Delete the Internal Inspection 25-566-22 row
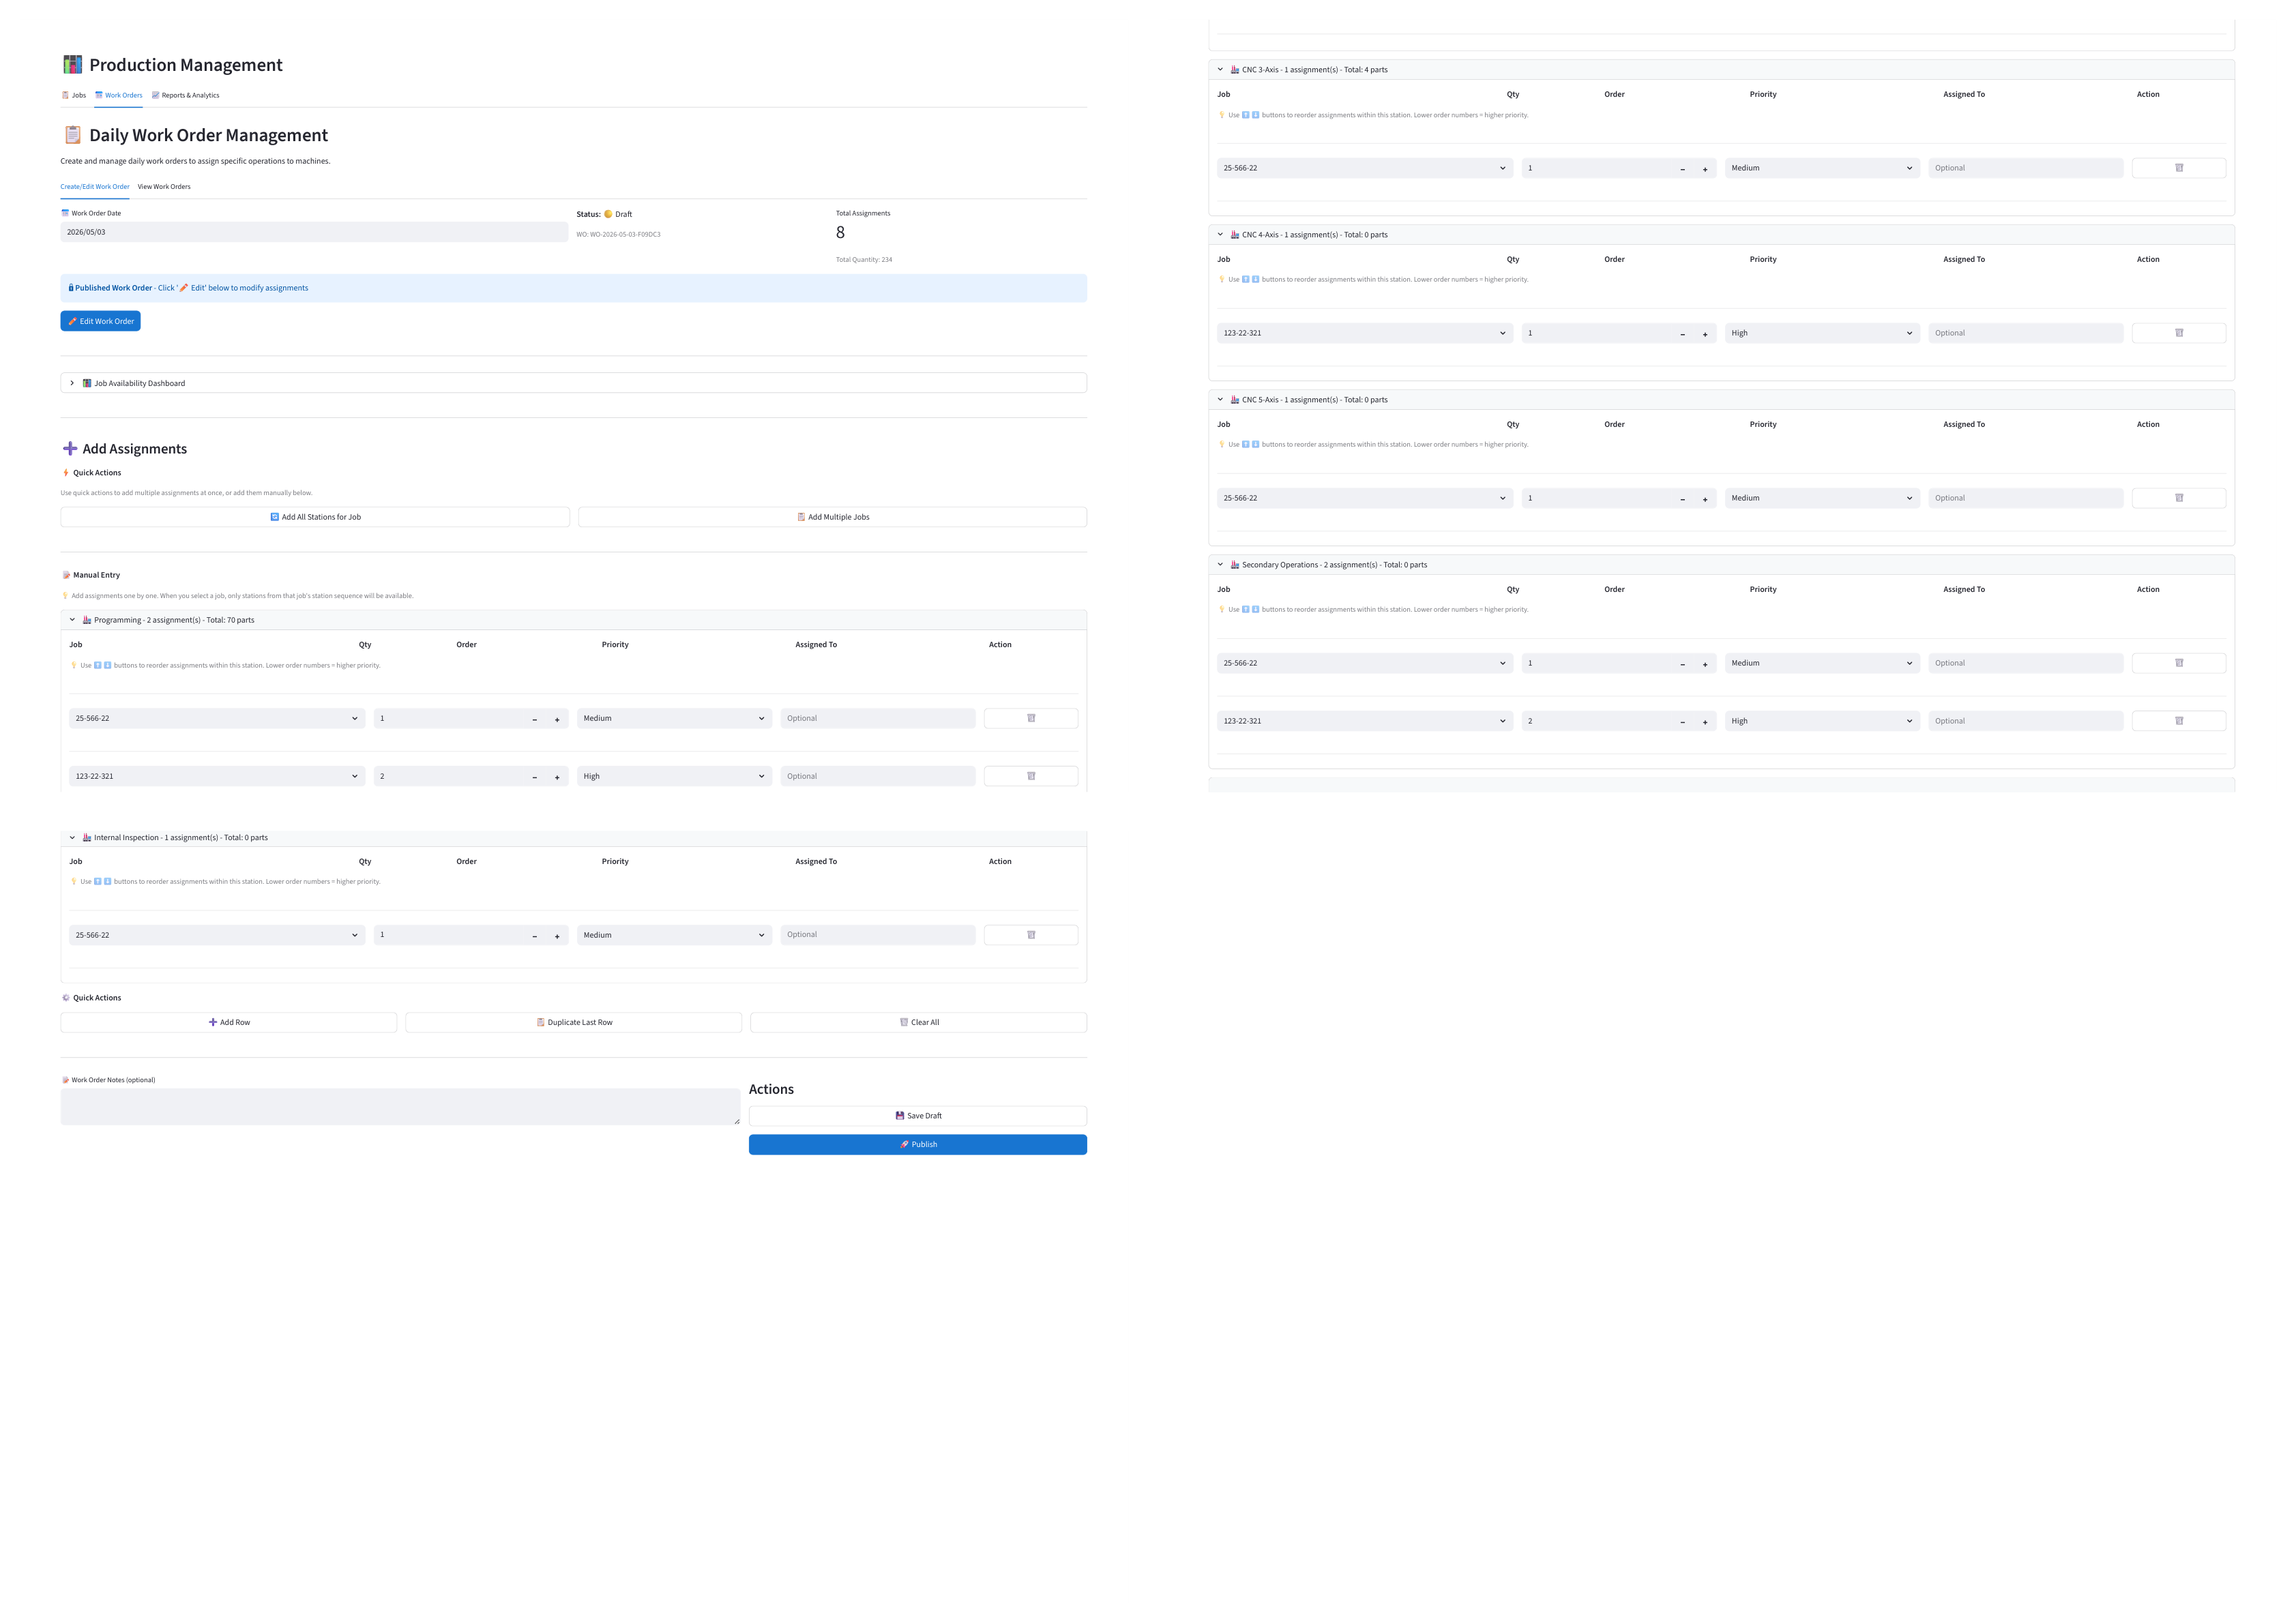 pos(1030,935)
